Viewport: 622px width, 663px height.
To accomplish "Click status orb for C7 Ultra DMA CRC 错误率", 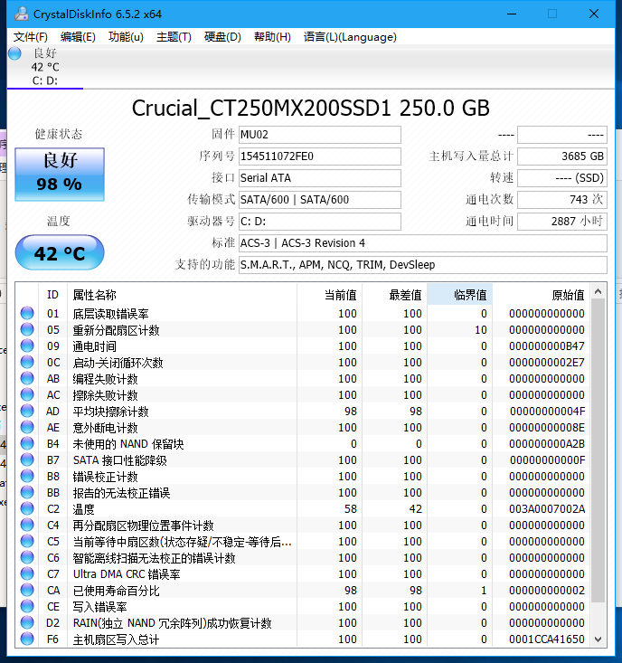I will click(x=27, y=573).
